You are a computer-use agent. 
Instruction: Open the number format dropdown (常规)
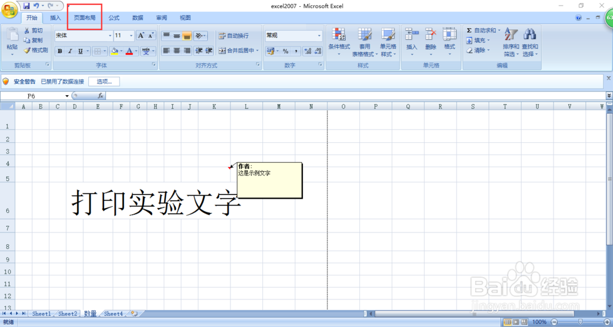coord(319,36)
